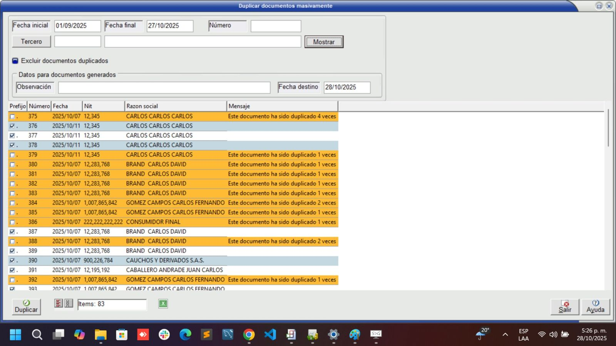Click the Tercero lookup button
Image resolution: width=616 pixels, height=346 pixels.
pos(31,42)
